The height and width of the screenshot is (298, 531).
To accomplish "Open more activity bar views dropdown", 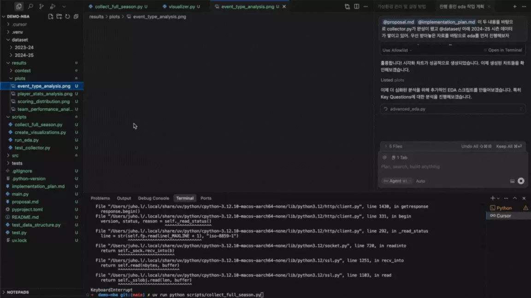I will (x=64, y=6).
